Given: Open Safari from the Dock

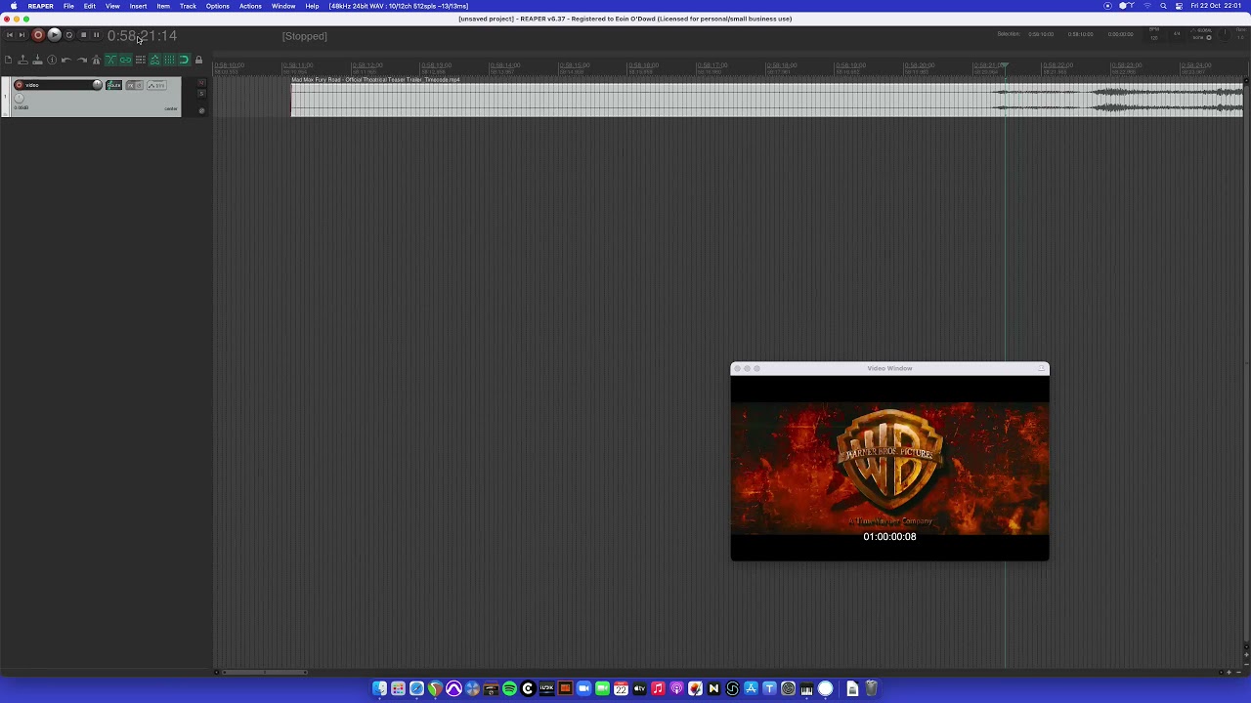Looking at the screenshot, I should [x=416, y=688].
